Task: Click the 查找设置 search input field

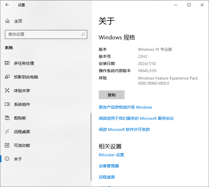Action: [x=43, y=34]
